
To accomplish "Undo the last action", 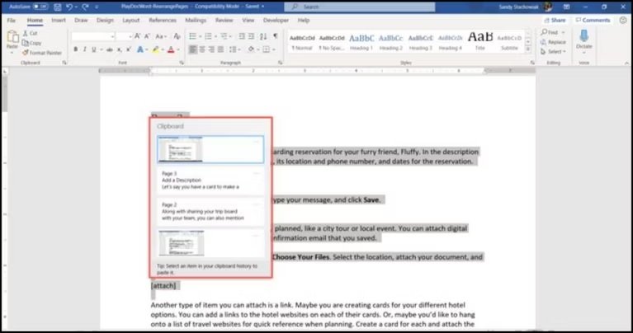I will (69, 7).
